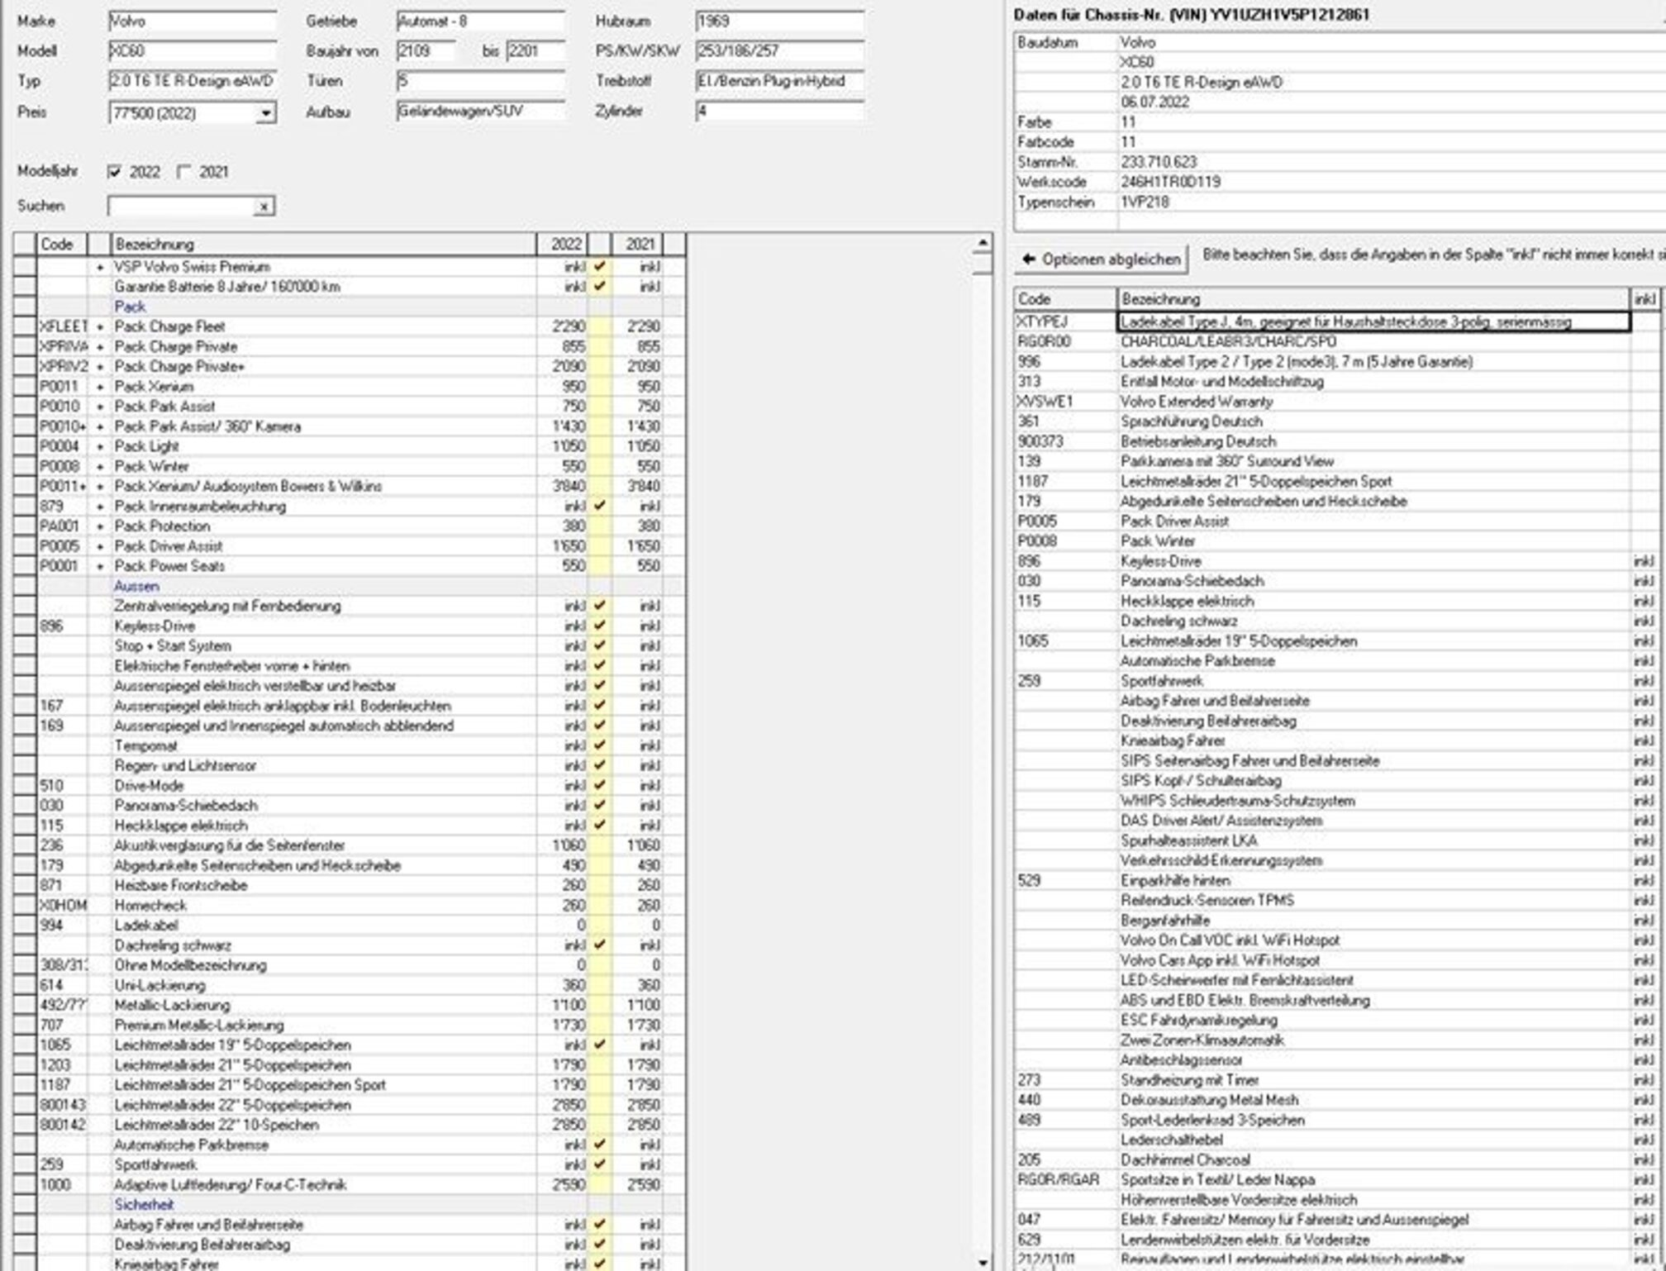Click the checkmark for Panorama-Schiebedach row
Image resolution: width=1666 pixels, height=1271 pixels.
pos(600,805)
